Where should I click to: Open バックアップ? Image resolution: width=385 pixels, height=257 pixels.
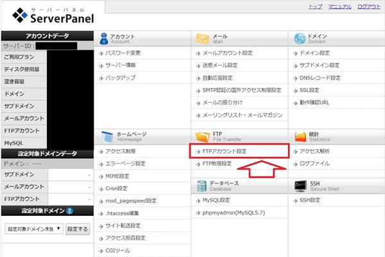[x=121, y=78]
